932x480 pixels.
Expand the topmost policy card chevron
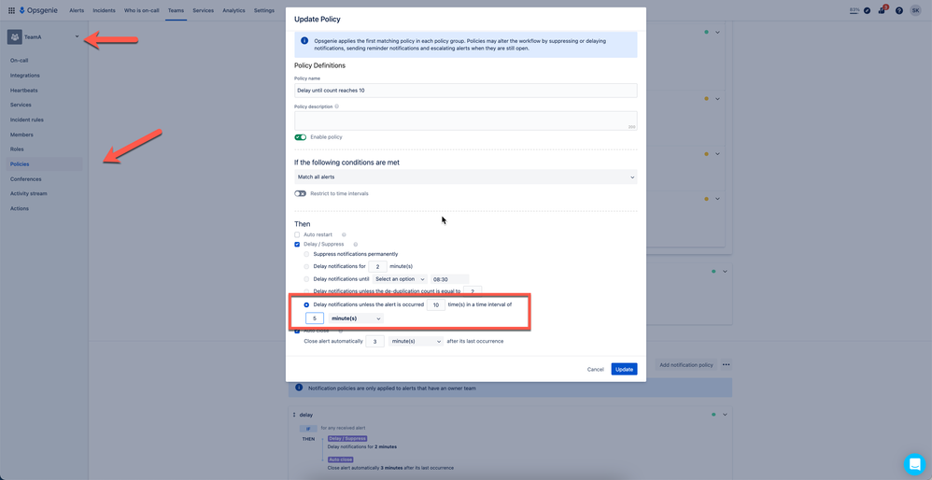[717, 32]
